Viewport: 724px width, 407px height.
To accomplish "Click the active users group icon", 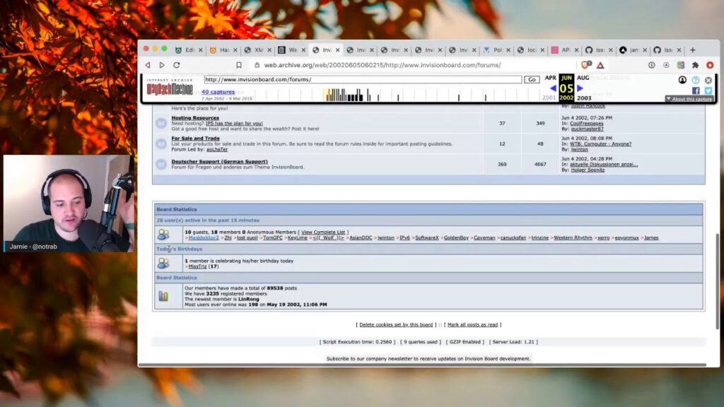I will [x=163, y=235].
